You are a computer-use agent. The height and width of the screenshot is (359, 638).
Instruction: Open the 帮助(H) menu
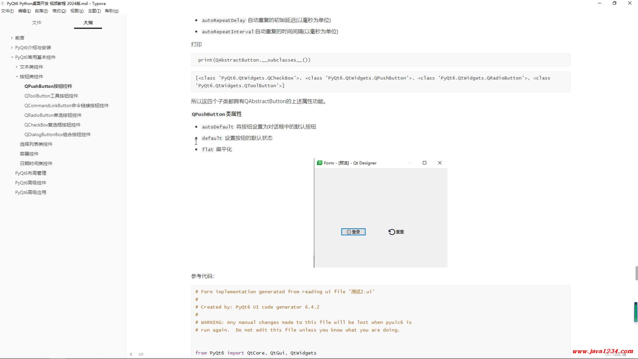[112, 11]
